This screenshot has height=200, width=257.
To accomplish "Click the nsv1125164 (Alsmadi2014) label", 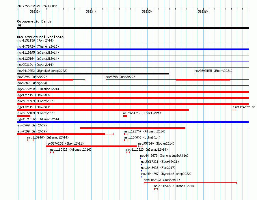I will tap(38, 59).
